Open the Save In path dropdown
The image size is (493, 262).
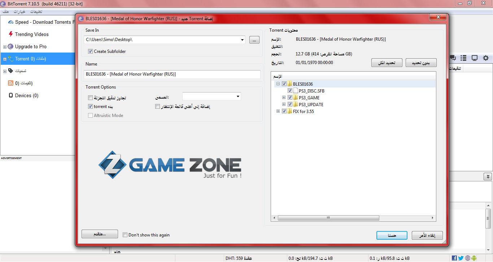[x=242, y=40]
